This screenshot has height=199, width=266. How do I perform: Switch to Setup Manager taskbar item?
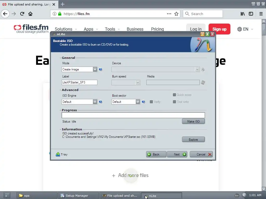78,195
